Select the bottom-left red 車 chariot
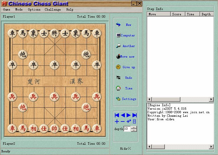The height and width of the screenshot is (155, 218). (x=12, y=129)
